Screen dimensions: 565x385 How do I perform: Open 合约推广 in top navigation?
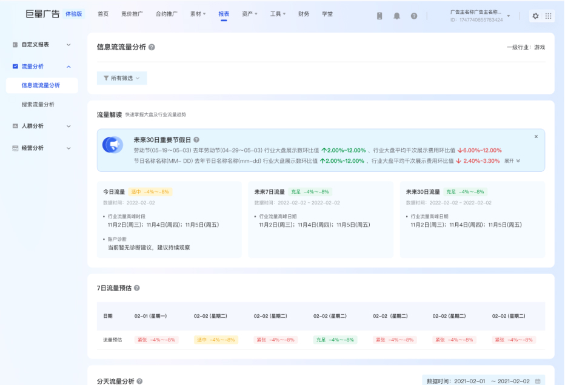click(x=167, y=14)
